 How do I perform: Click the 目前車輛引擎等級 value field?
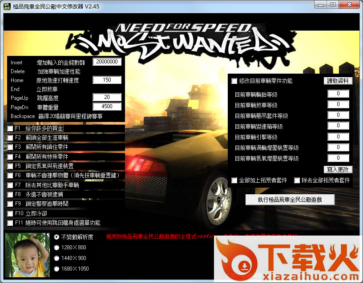tap(338, 137)
